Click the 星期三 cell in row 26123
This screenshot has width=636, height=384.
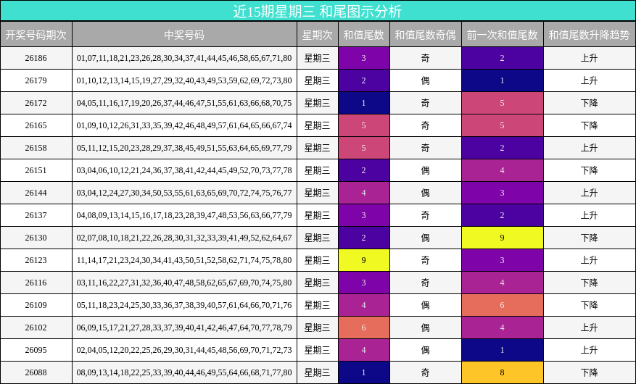pyautogui.click(x=318, y=260)
